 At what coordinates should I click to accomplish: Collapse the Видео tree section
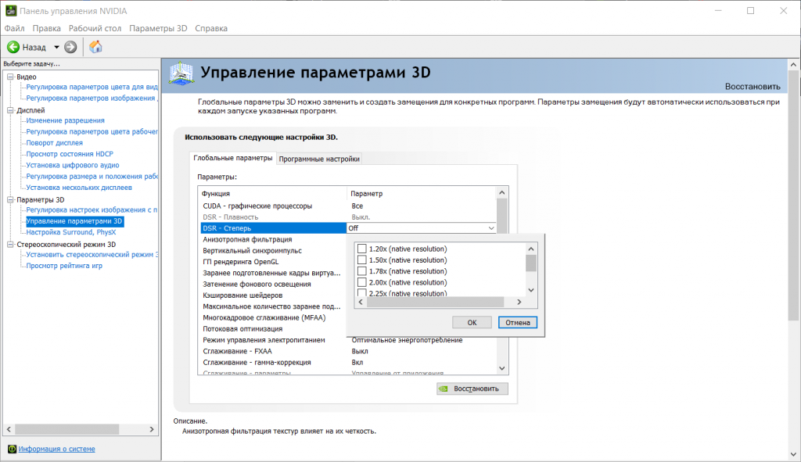(10, 77)
